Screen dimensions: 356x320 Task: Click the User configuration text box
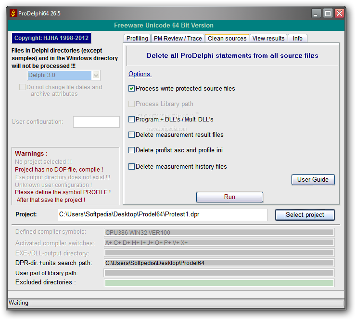click(x=96, y=122)
